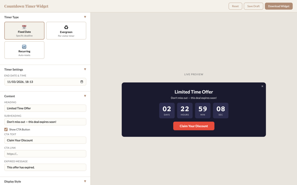Click the Display Style section heading

click(x=13, y=181)
